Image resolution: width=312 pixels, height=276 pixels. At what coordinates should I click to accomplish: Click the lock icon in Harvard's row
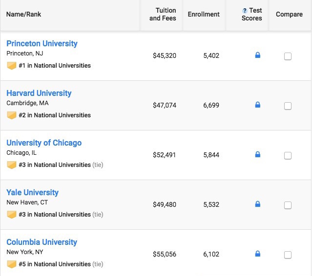(258, 105)
